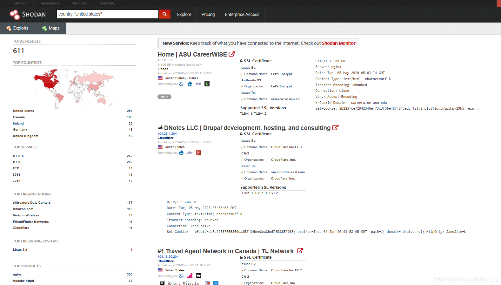Open IP address 104.28.4.204
The width and height of the screenshot is (501, 285).
167,134
